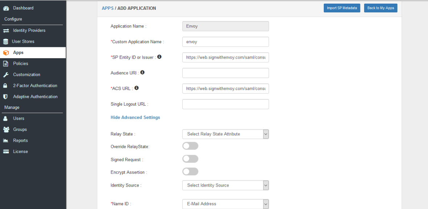Click the Groups people icon
Image resolution: width=428 pixels, height=209 pixels.
point(6,129)
